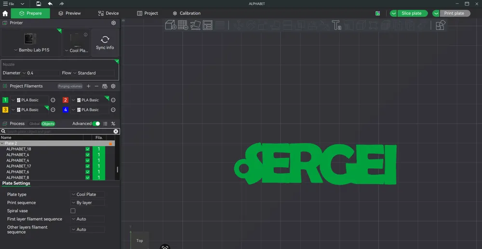482x249 pixels.
Task: Open First layer filament sequence dropdown
Action: coord(88,219)
